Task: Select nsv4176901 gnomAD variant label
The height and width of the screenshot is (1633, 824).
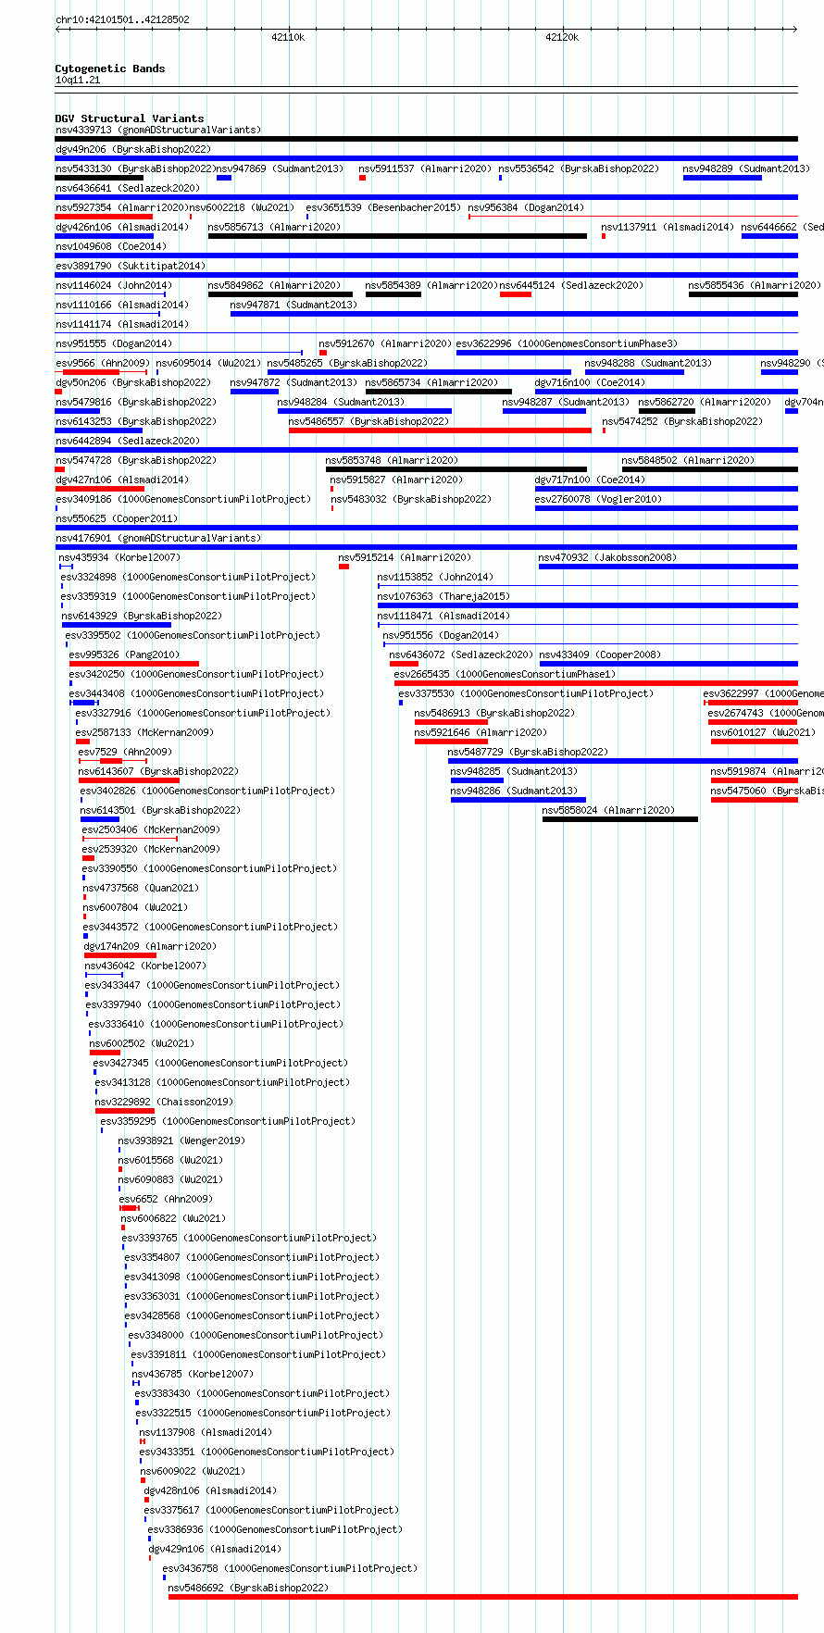Action: tap(158, 538)
